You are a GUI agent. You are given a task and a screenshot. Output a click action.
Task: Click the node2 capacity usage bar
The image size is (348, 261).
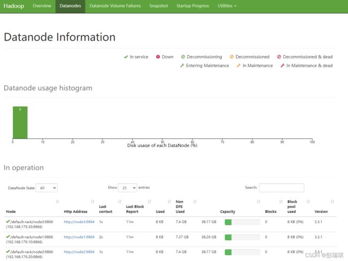tap(243, 252)
